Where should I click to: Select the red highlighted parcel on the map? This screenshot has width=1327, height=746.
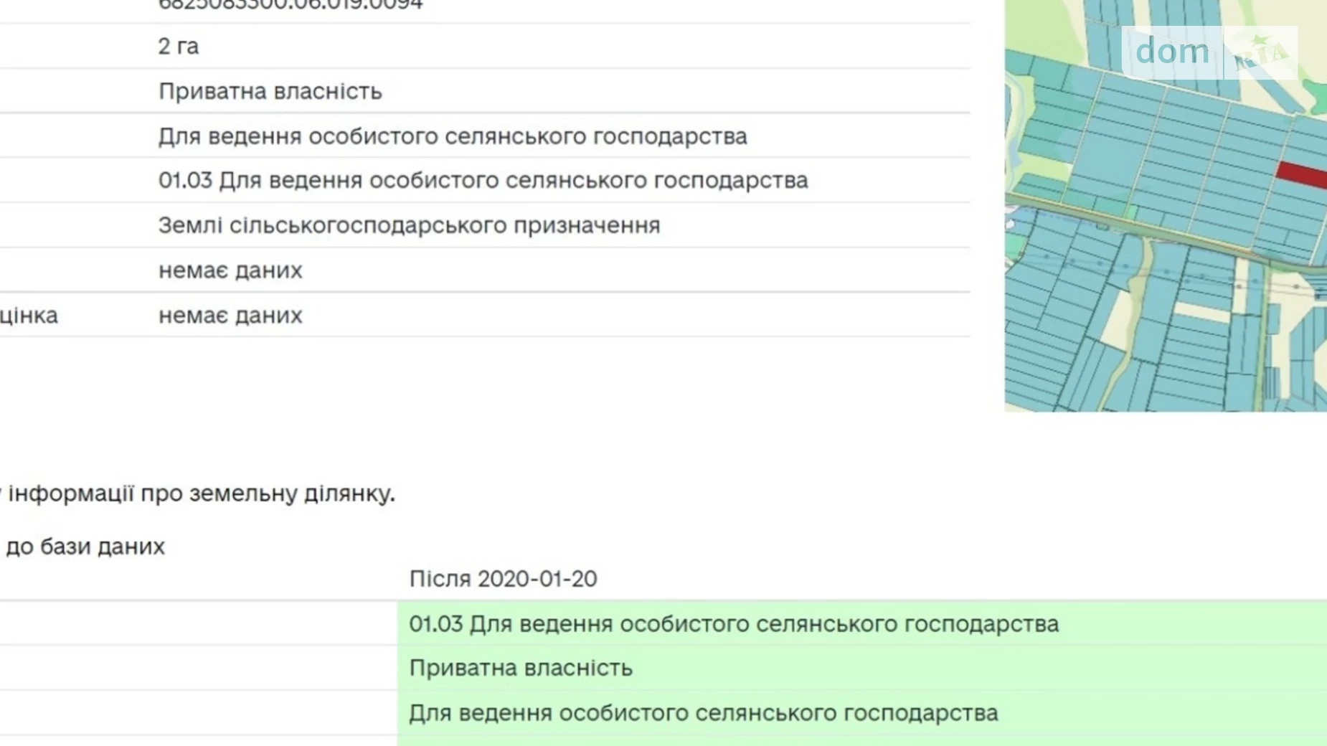click(1302, 174)
